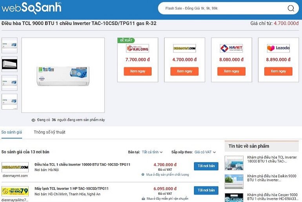Viewport: 302px width, 202px height.
Task: Click the 'Giá chỉ từ: 4.700.000đ' text
Action: 275,23
